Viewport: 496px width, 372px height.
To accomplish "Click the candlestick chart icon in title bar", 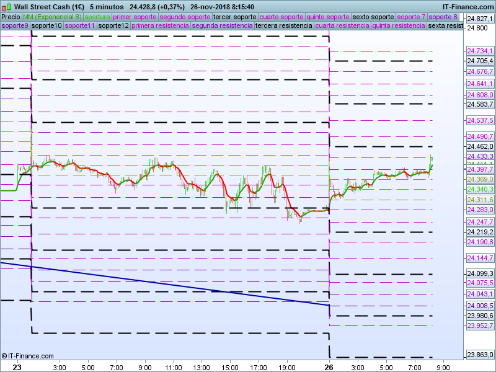I will click(x=6, y=6).
